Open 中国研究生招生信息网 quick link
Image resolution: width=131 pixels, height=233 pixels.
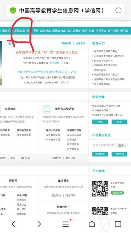pyautogui.click(x=106, y=65)
